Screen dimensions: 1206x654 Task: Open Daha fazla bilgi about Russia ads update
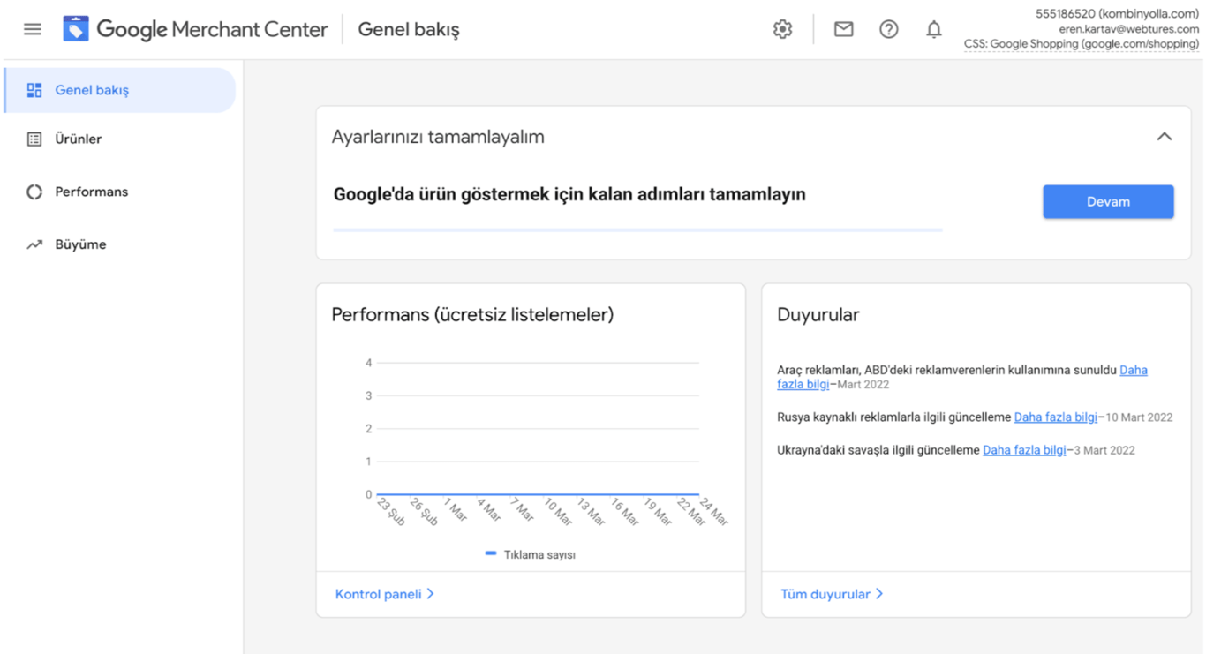1055,417
